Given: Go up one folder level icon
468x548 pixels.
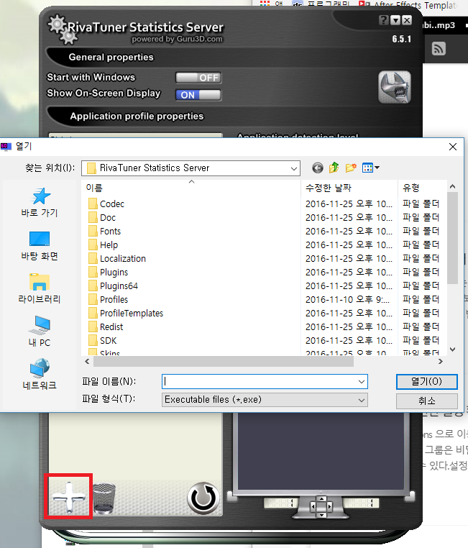Looking at the screenshot, I should 334,168.
